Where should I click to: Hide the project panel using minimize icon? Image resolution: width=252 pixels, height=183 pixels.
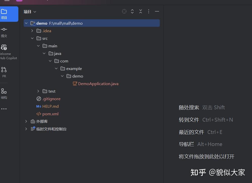157,11
